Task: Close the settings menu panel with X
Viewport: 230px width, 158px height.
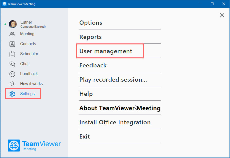Action: pos(222,15)
